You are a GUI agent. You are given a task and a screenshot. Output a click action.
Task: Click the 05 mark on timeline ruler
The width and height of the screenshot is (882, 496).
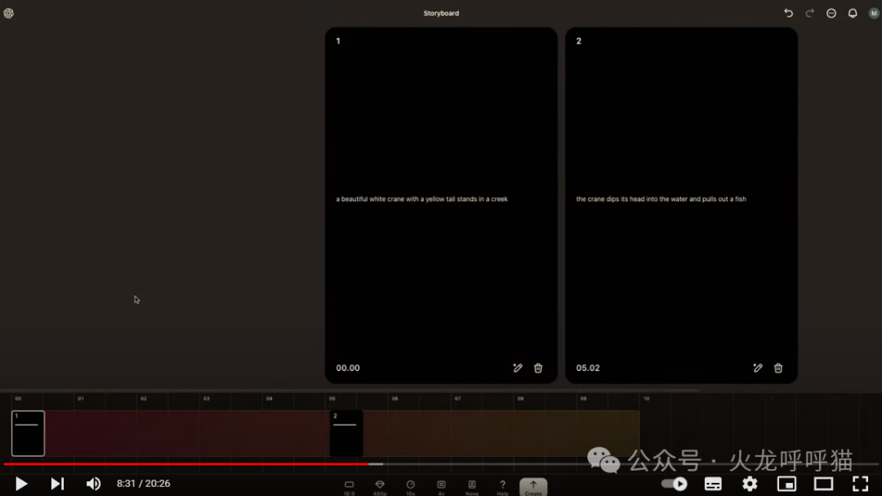click(x=332, y=399)
